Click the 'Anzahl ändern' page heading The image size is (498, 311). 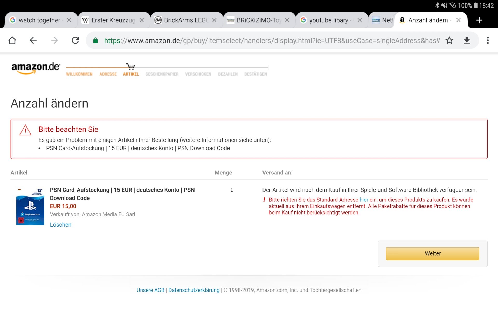tap(50, 103)
